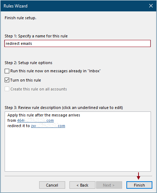Close the Rules Wizard dialog

(151, 6)
